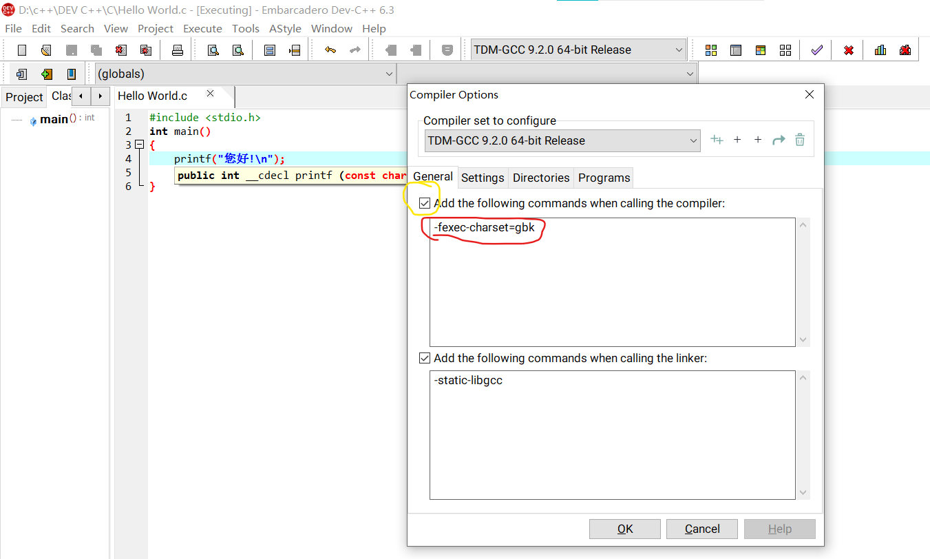Click inside the linker commands text box
930x559 pixels.
pyautogui.click(x=613, y=434)
